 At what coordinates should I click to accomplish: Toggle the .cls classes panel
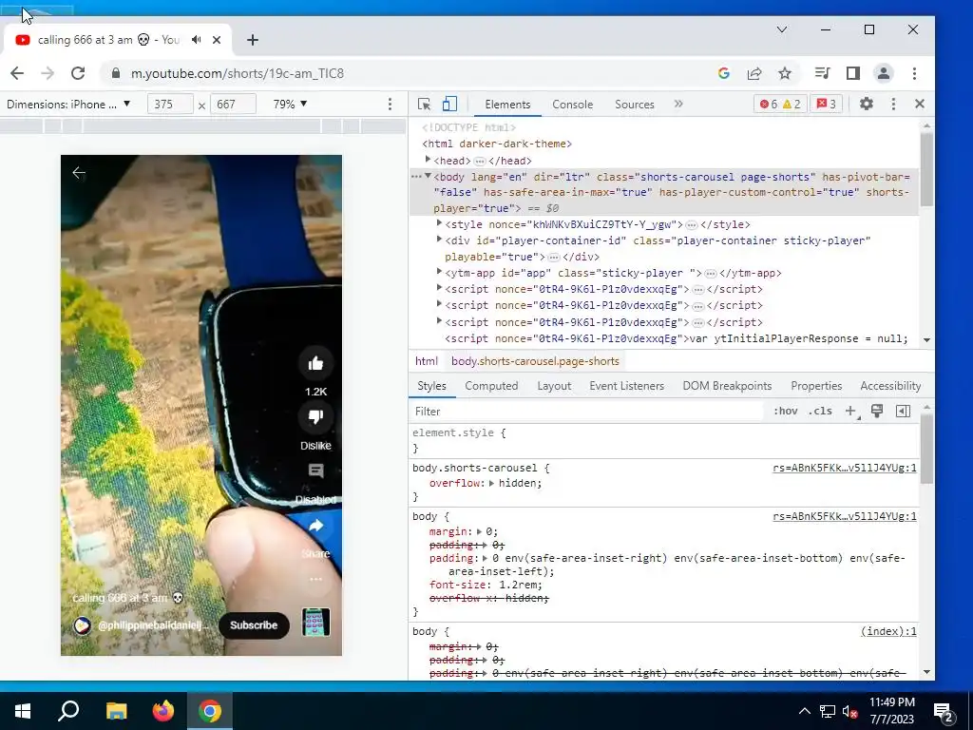pyautogui.click(x=820, y=411)
